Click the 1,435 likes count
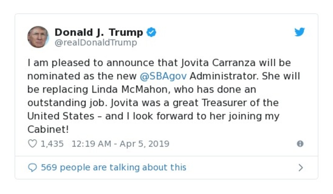The height and width of the screenshot is (194, 333). click(52, 144)
